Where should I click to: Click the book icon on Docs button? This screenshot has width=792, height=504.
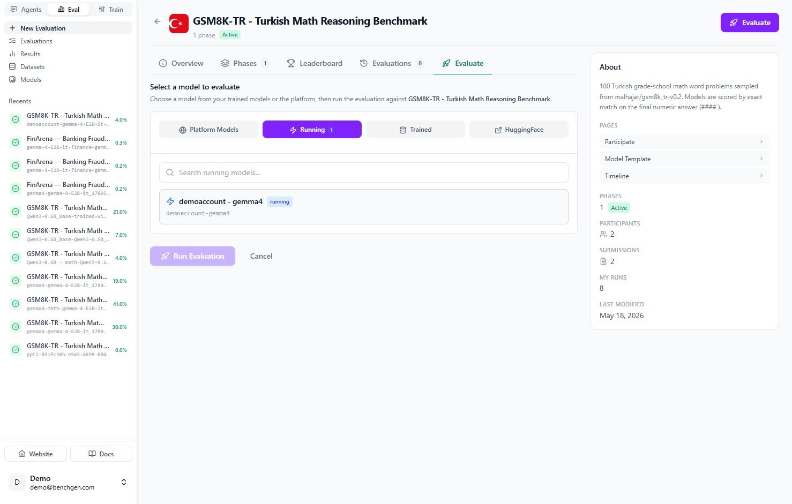pyautogui.click(x=92, y=454)
